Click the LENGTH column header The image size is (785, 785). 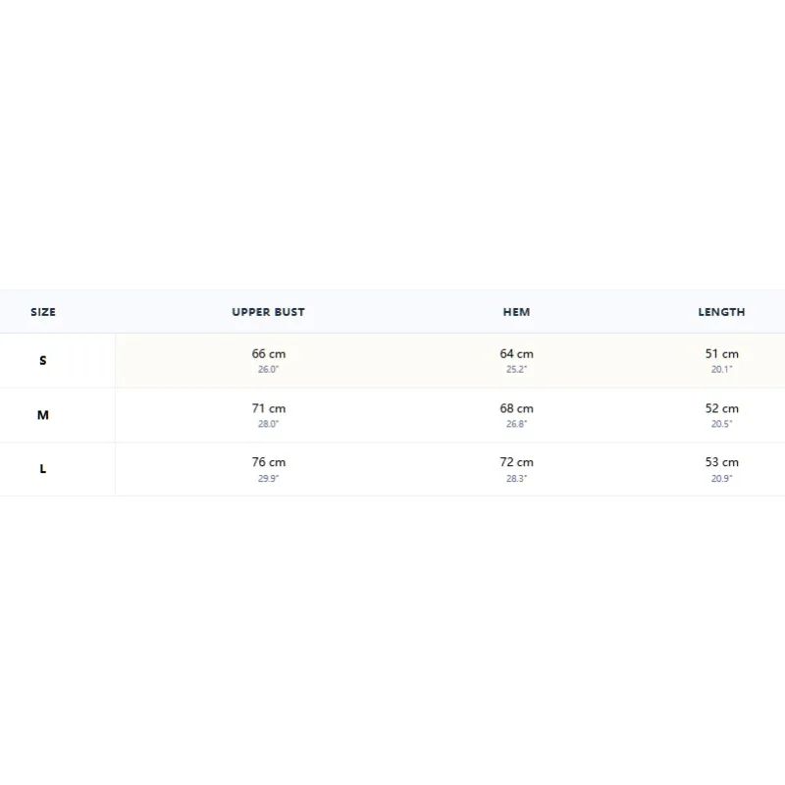point(721,312)
